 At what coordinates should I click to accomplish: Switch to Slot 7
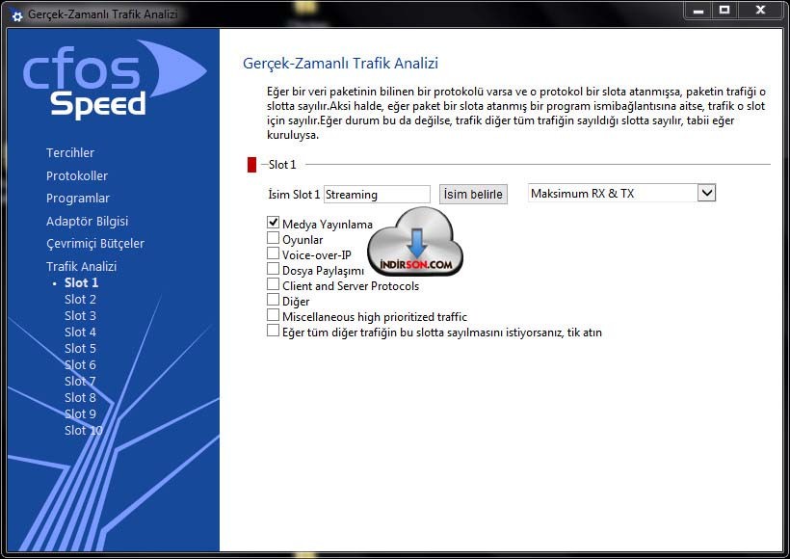(80, 381)
